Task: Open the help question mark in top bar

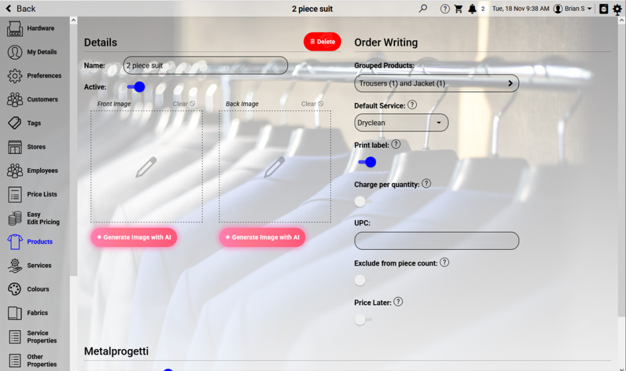Action: (x=444, y=9)
